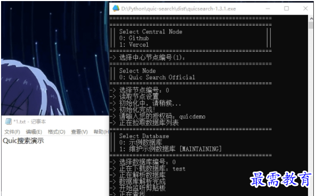Click the console scrollbar up arrow
The image size is (316, 196).
point(311,18)
